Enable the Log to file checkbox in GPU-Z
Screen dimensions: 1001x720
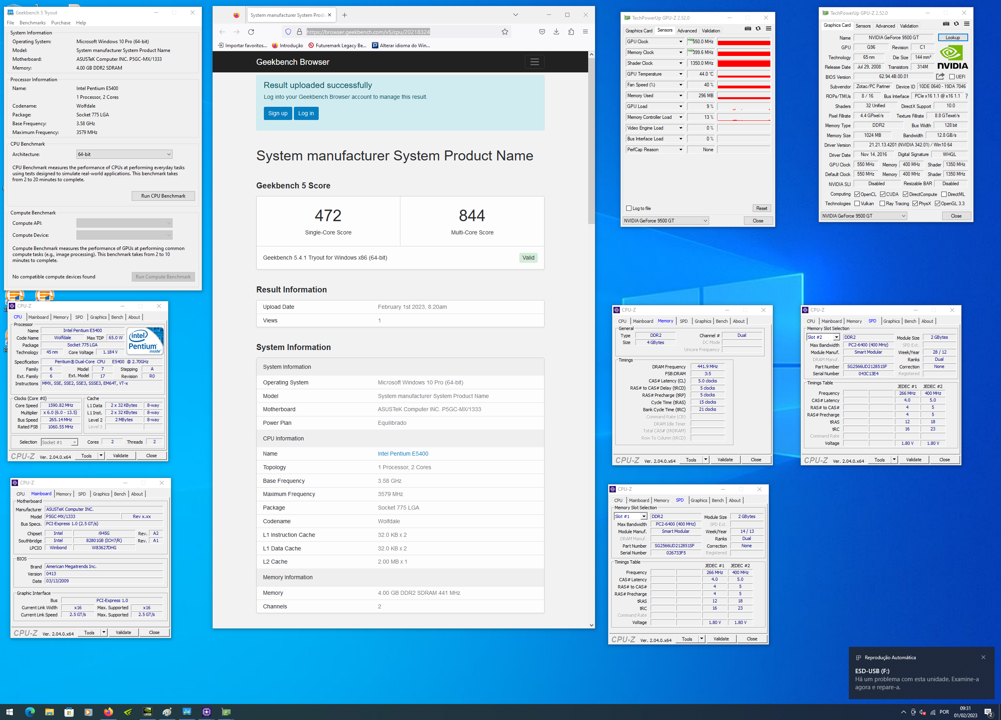[x=629, y=208]
